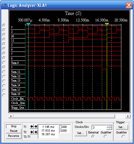Select the cyan T1 cursor marker
Screen dimensions: 134x144
[x=28, y=24]
